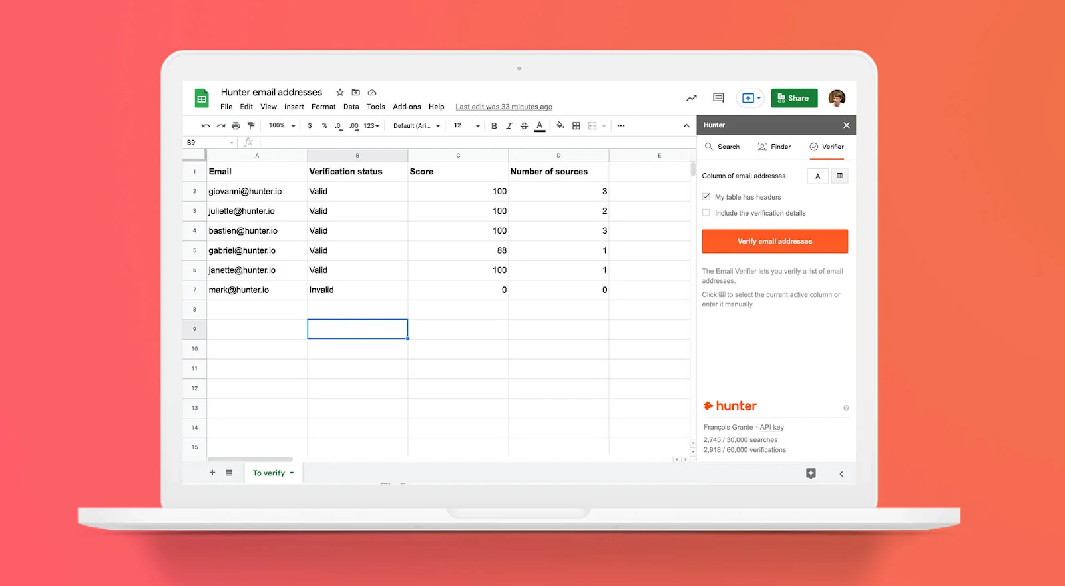Increase decimal places

click(x=353, y=125)
